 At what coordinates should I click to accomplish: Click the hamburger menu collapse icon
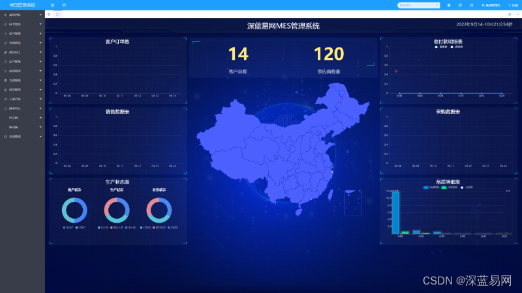tap(52, 5)
